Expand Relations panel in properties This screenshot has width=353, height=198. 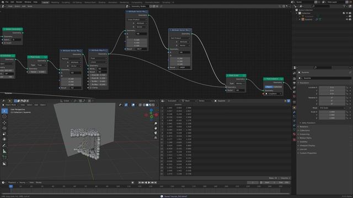304,127
